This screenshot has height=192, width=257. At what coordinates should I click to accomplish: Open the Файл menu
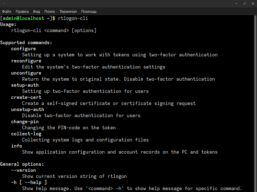[x=6, y=11]
